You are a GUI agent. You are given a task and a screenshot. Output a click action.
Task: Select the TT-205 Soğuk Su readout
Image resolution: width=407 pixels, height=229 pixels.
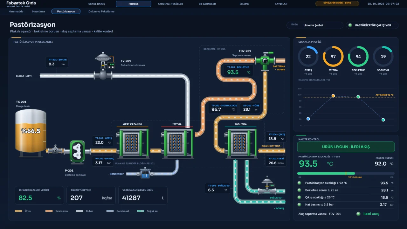point(217,188)
